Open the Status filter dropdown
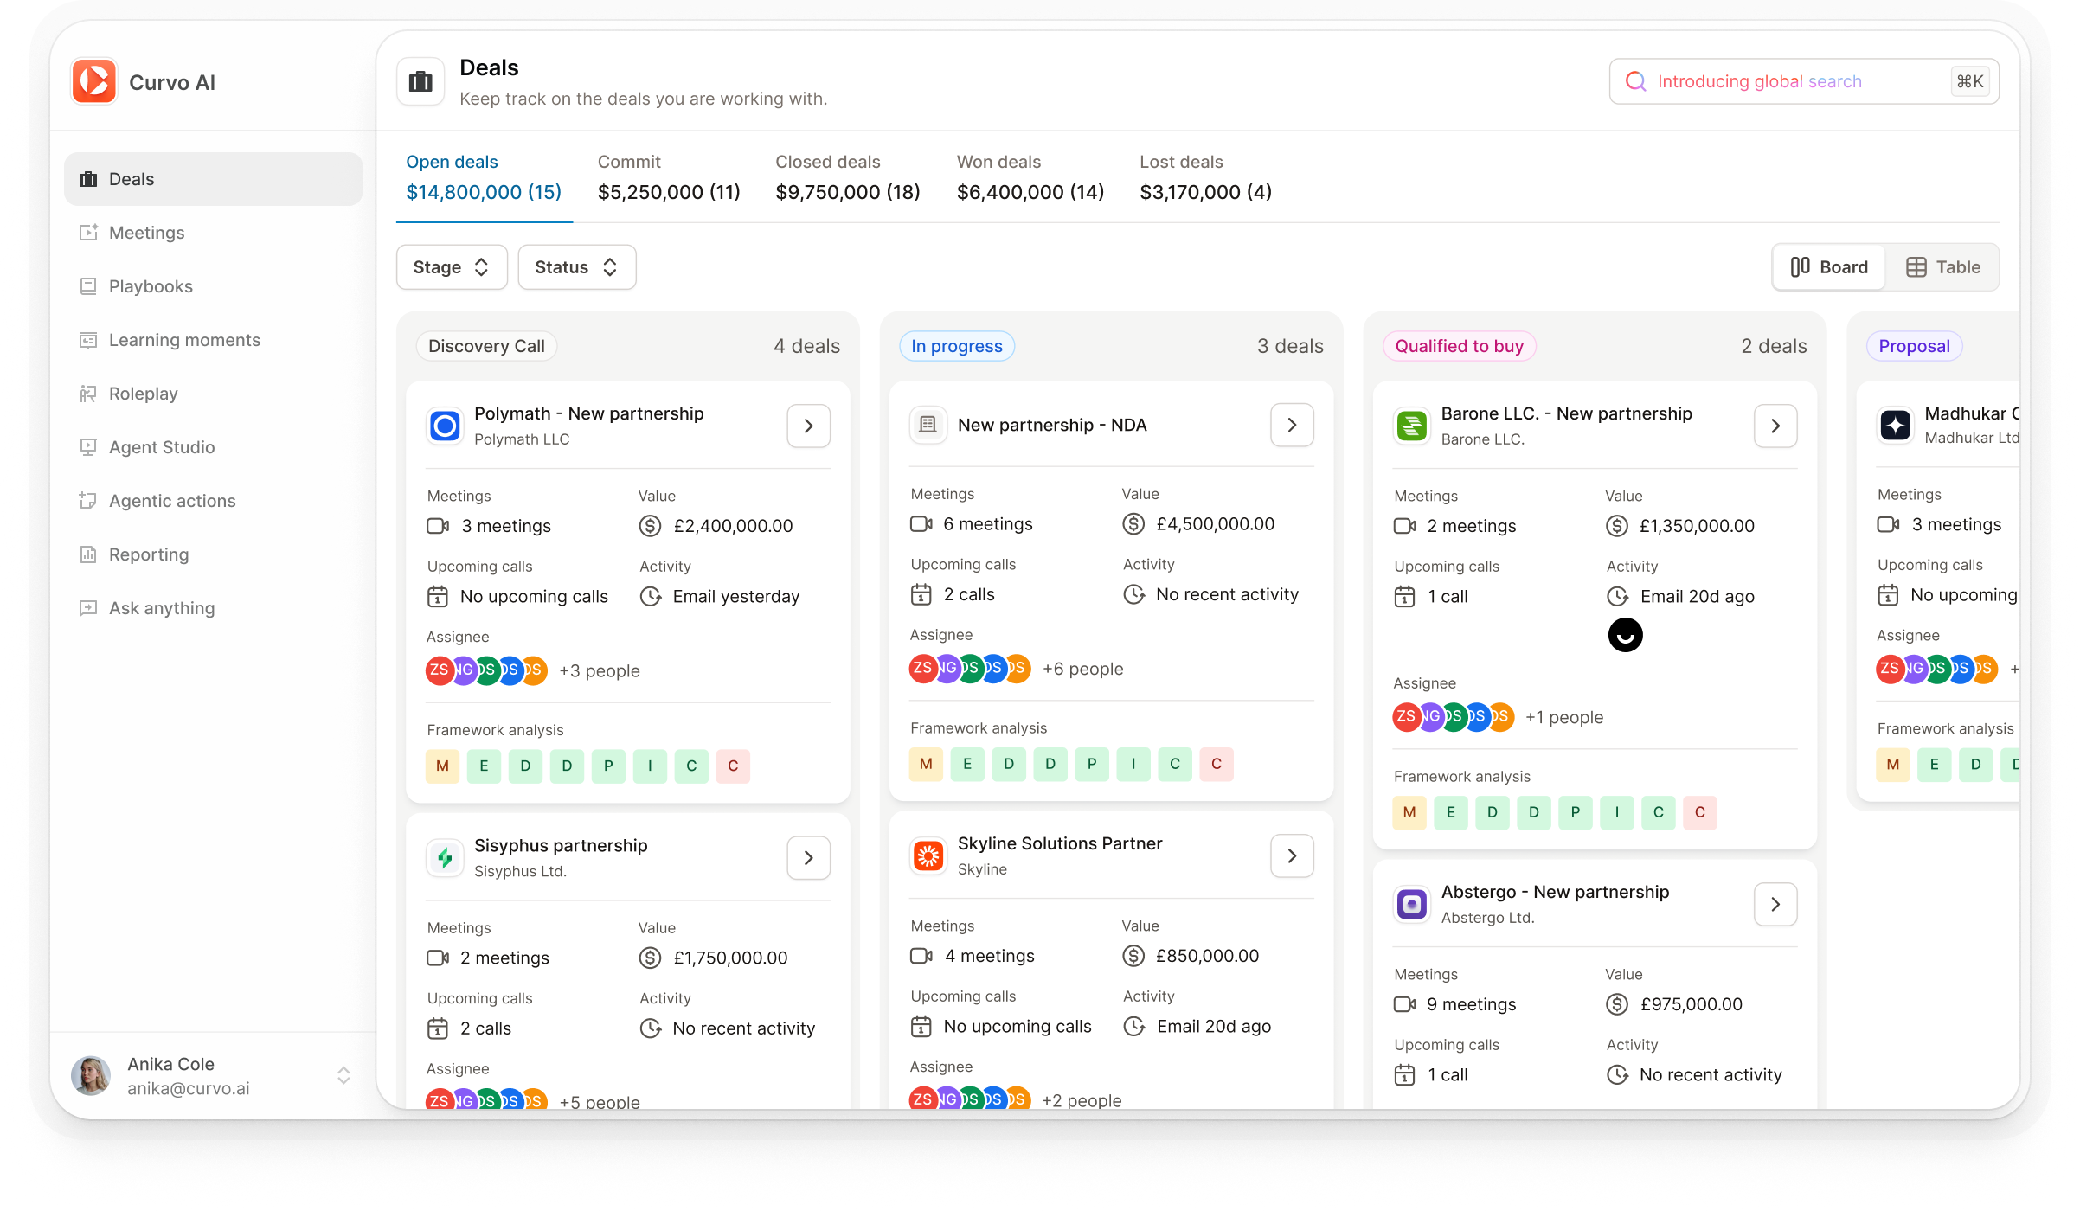2080x1211 pixels. pos(576,267)
